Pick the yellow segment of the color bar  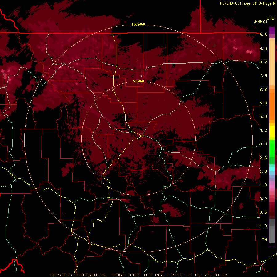coord(272,132)
